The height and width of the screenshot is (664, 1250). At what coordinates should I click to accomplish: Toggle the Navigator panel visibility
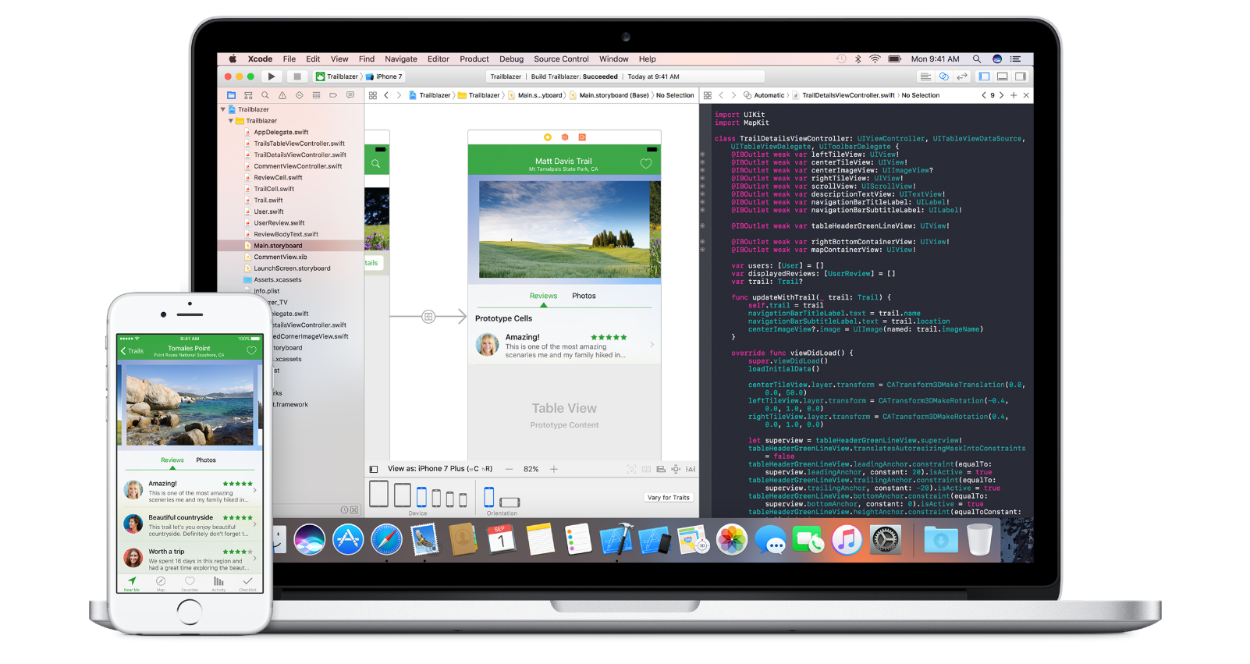(984, 76)
